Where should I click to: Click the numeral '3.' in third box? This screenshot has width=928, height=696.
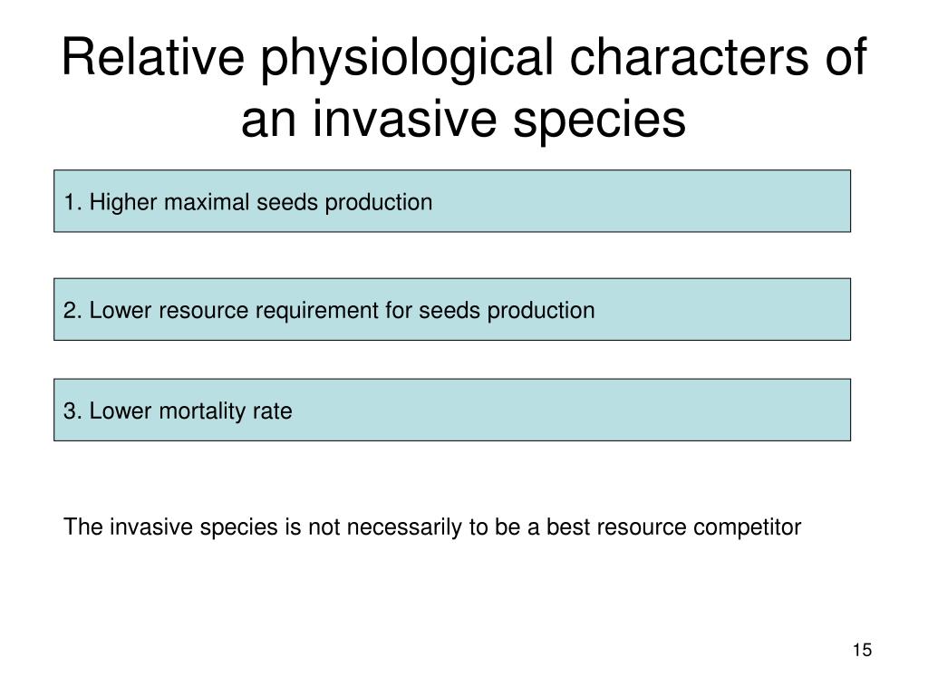(x=72, y=411)
